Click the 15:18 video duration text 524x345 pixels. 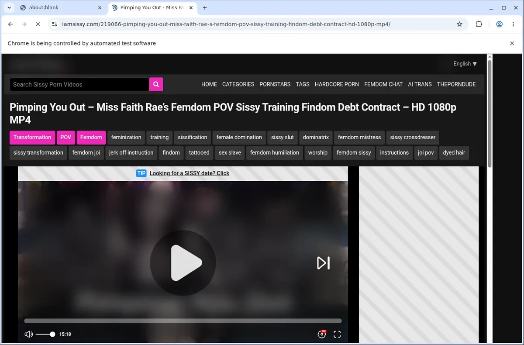(65, 334)
